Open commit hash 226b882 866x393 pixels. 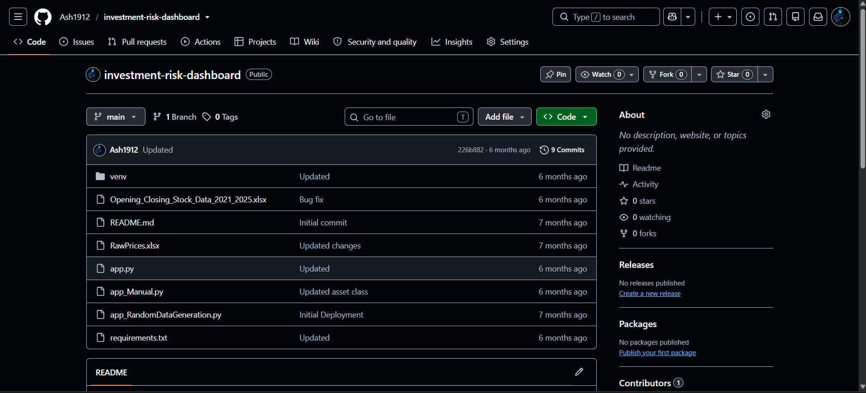(x=471, y=150)
